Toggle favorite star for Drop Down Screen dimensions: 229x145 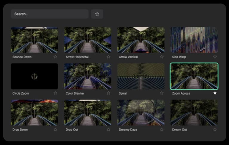point(55,130)
